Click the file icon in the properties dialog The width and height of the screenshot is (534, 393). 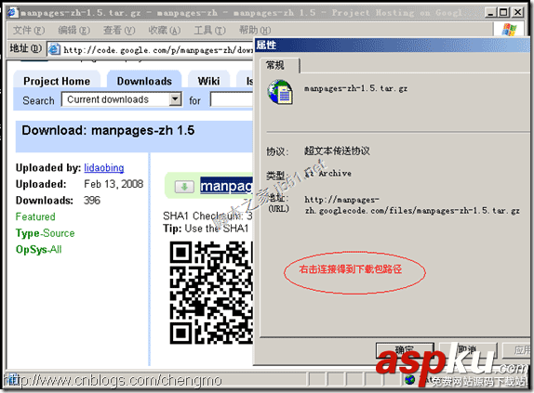coord(280,92)
